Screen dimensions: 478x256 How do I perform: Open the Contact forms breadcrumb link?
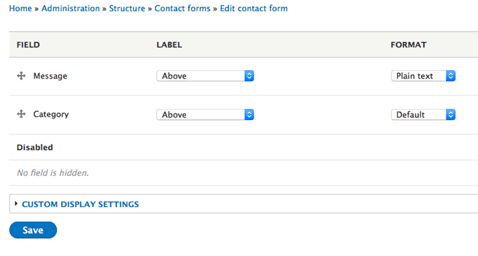coord(183,8)
